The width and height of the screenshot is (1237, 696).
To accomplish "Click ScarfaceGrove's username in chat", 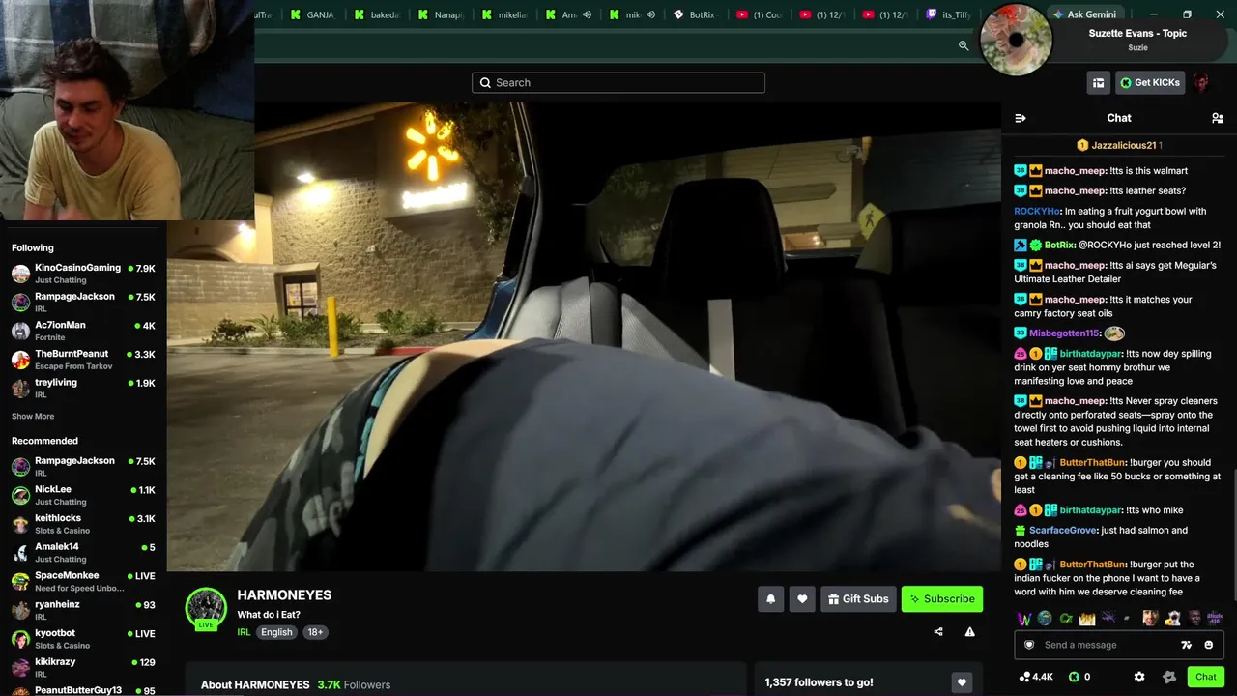I will pyautogui.click(x=1064, y=531).
